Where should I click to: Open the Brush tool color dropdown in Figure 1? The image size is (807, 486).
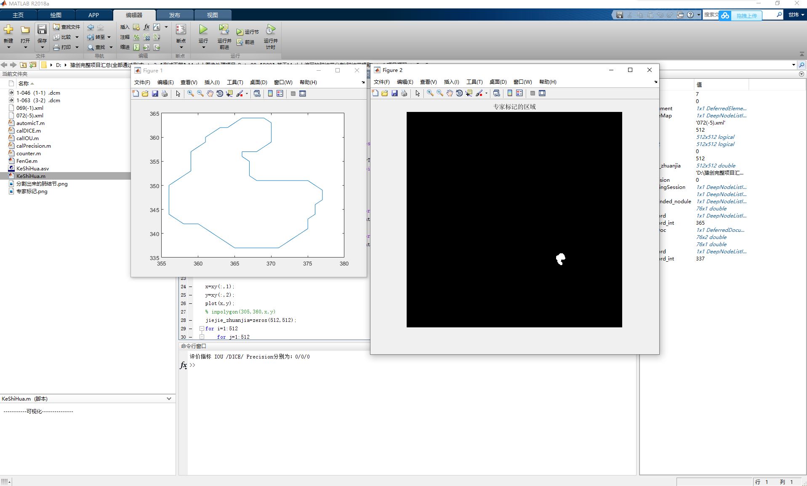(x=247, y=94)
